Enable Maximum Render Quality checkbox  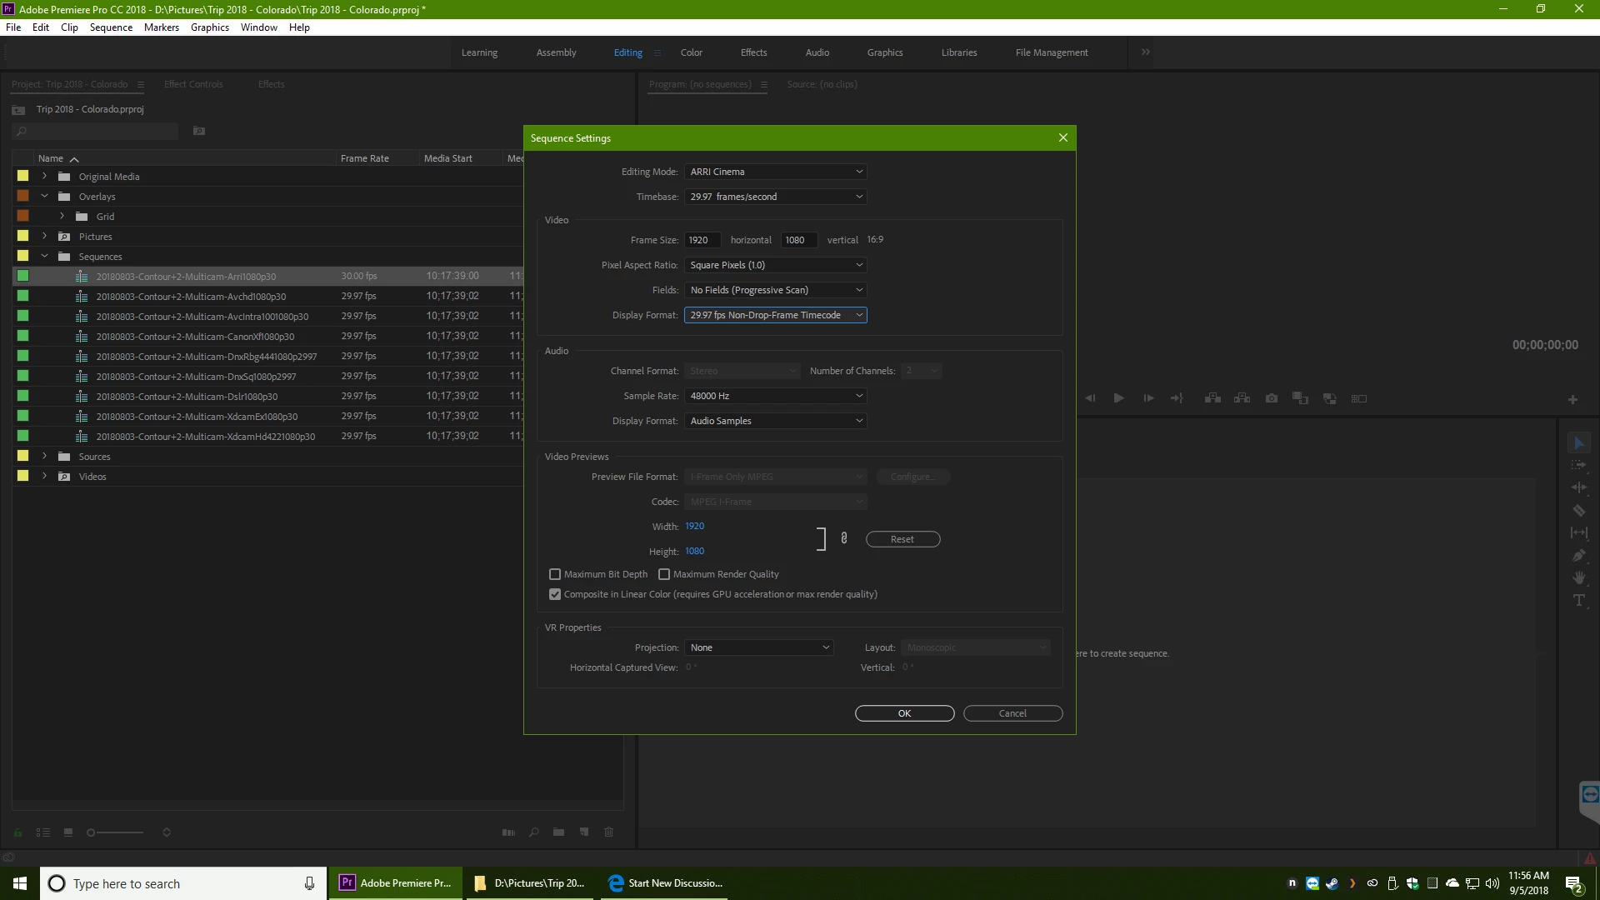pos(664,574)
